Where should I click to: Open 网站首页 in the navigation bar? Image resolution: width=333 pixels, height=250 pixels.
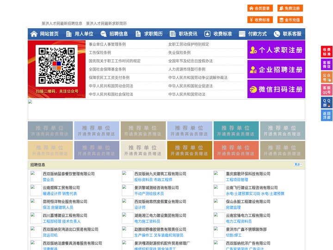tap(49, 34)
